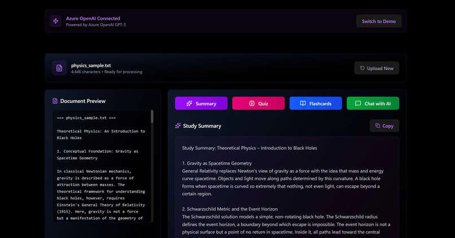Click the physics_sample.txt file icon

[x=59, y=68]
